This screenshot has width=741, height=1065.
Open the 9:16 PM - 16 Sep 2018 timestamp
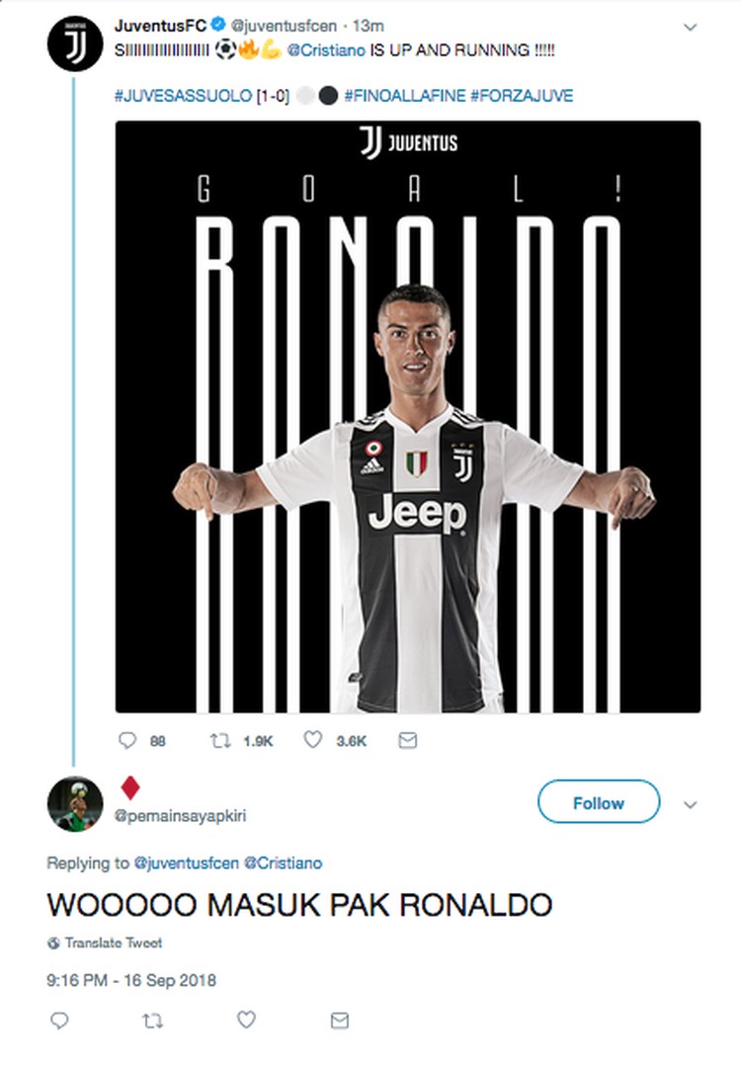(x=131, y=981)
